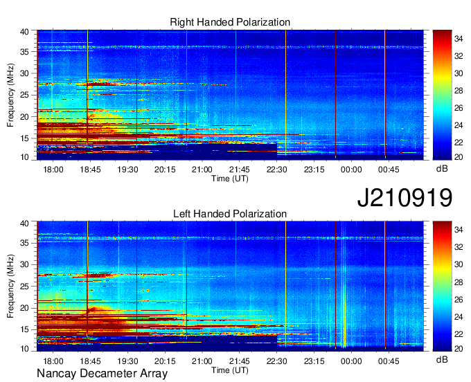Click the Nancay Decameter Array caption
471x382 pixels.
(x=102, y=374)
